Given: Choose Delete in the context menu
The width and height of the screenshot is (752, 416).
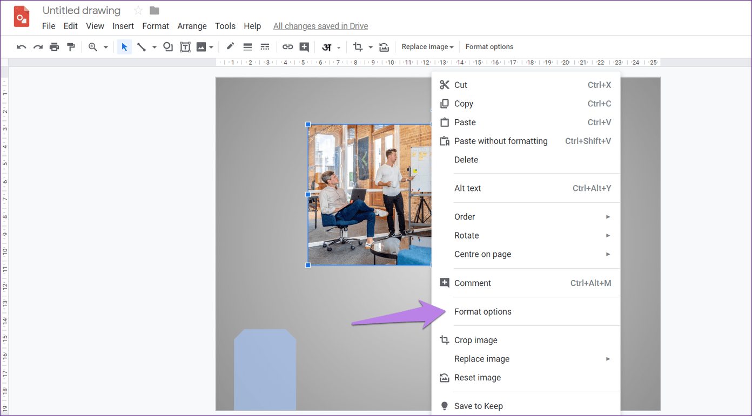Looking at the screenshot, I should (526, 160).
